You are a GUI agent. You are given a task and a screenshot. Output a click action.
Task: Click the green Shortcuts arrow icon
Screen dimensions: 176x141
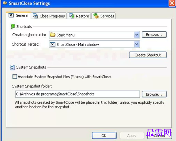click(x=12, y=27)
